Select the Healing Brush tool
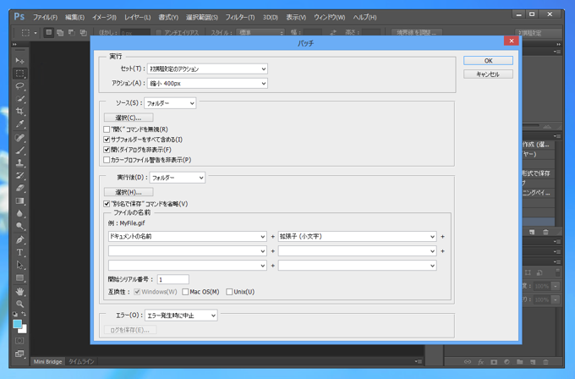575x379 pixels. click(19, 138)
